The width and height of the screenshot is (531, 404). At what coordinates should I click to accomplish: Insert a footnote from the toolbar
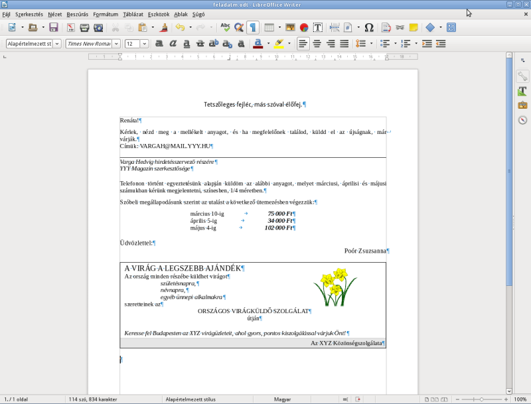pyautogui.click(x=386, y=27)
